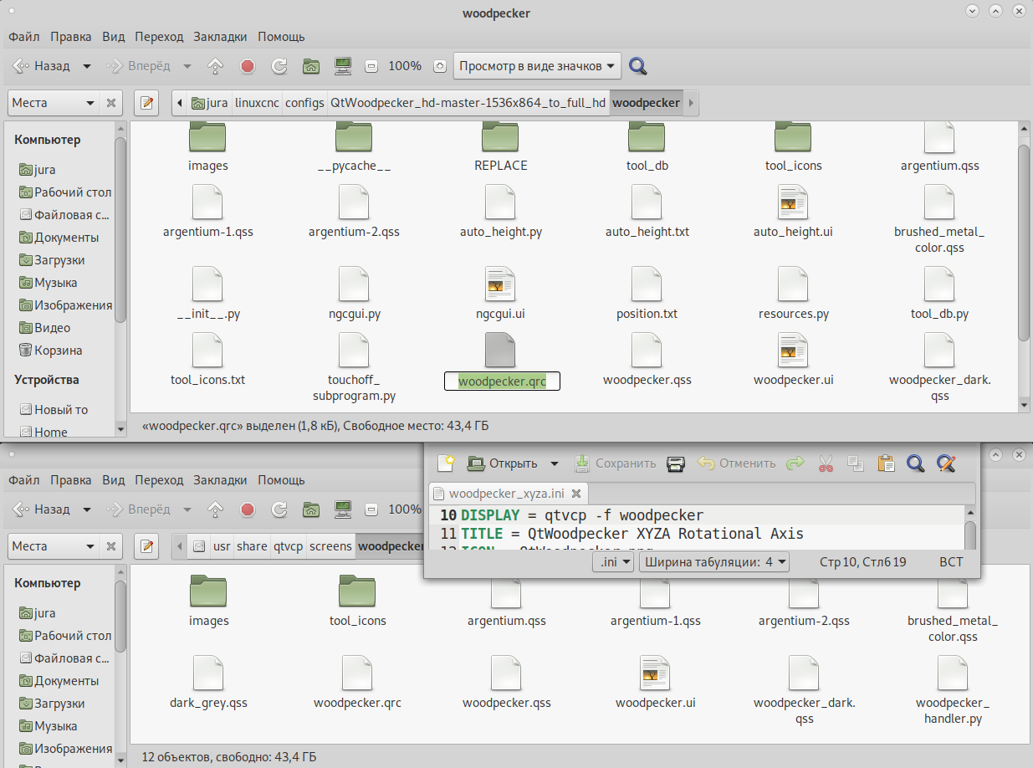Close the woodpecker_xyza.ini tab
This screenshot has width=1033, height=768.
(x=575, y=494)
